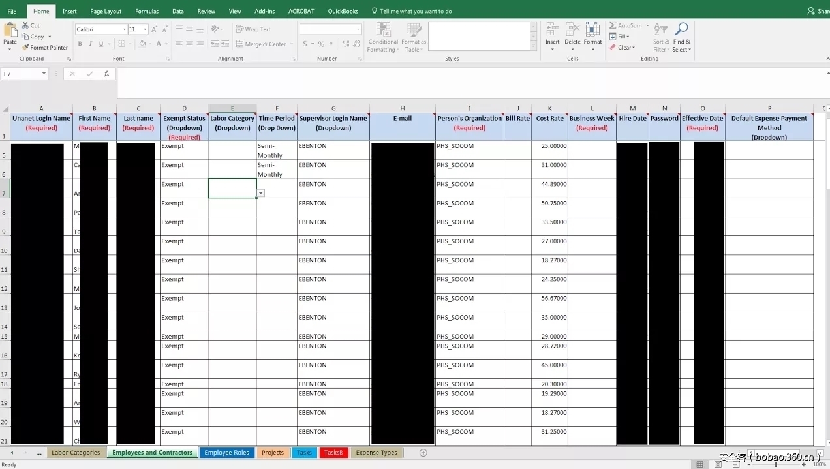Expand the Name Box dropdown for E7
Viewport: 830px width, 469px height.
(44, 74)
